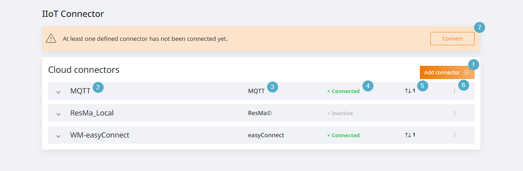Expand the MQTT connector row chevron

58,92
